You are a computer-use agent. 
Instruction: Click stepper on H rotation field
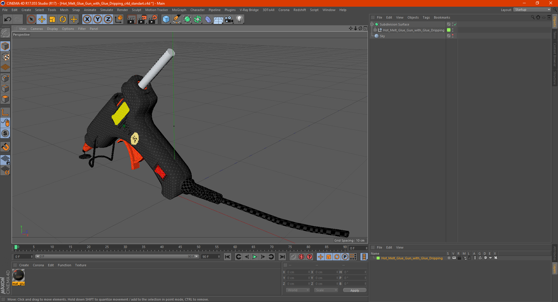365,272
